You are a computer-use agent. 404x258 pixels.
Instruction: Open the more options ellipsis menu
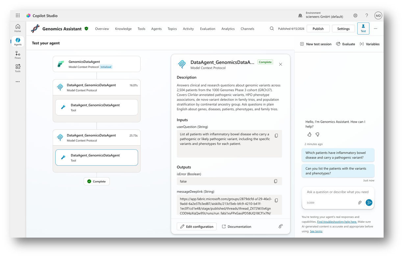pyautogui.click(x=375, y=29)
